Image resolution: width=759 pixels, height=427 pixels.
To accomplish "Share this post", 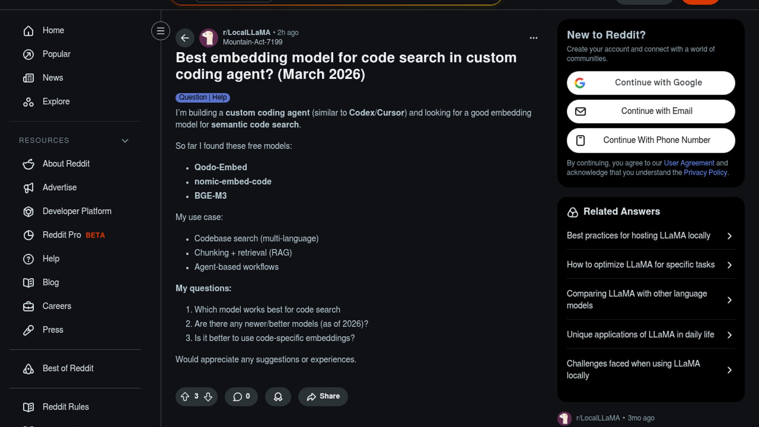I will coord(323,397).
